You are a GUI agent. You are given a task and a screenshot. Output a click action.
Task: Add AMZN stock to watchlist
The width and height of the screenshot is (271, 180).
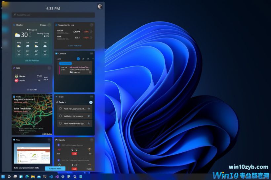91,32
